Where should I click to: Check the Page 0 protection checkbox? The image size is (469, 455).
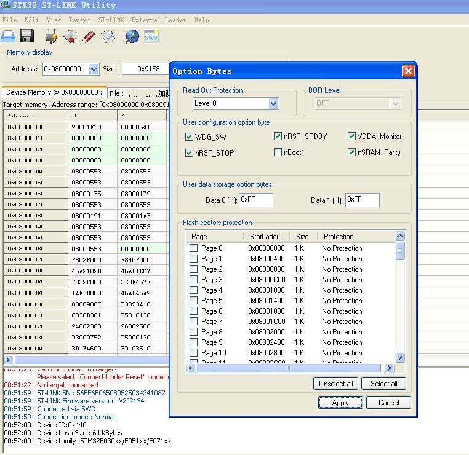click(193, 248)
